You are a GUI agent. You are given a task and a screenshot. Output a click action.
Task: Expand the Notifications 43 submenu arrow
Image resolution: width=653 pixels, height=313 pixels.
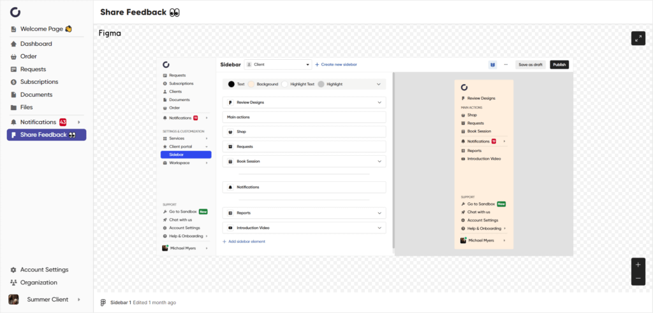click(78, 122)
